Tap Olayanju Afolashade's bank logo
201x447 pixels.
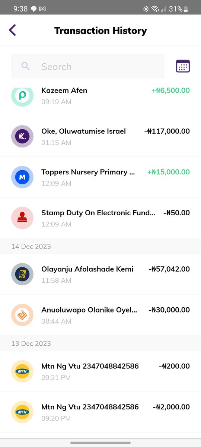(22, 274)
